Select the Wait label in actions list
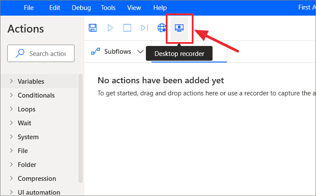This screenshot has width=316, height=196. click(24, 123)
